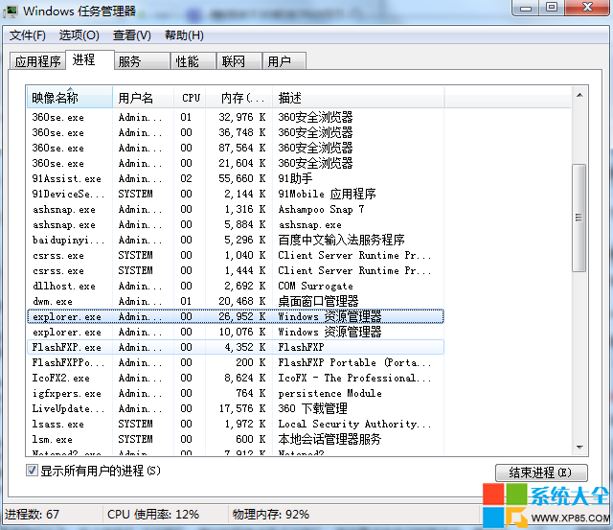Click the persistence Module description cell
Image resolution: width=613 pixels, height=530 pixels.
coord(329,393)
